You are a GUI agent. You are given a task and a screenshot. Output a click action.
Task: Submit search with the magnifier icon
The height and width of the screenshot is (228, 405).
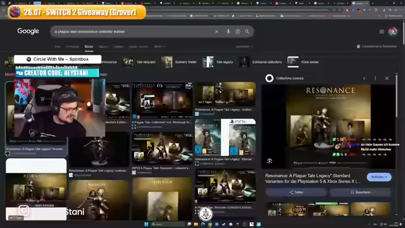tap(247, 32)
